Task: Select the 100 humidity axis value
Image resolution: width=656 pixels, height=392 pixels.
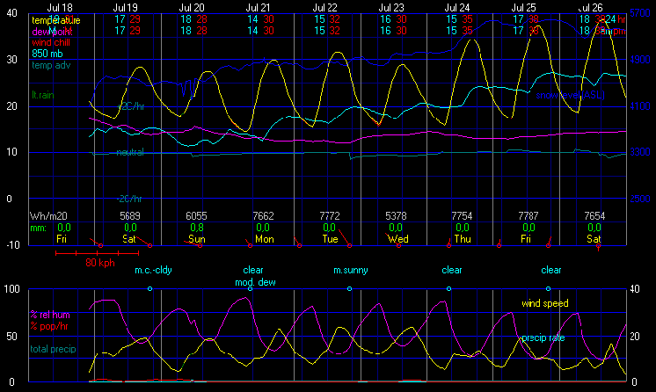Action: [11, 289]
